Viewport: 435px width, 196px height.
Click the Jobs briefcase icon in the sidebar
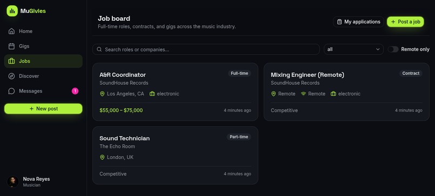pyautogui.click(x=11, y=61)
